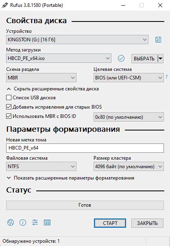Open the Файловая система NTFS dropdown
Viewport: 170px width, 246px height.
pyautogui.click(x=41, y=166)
